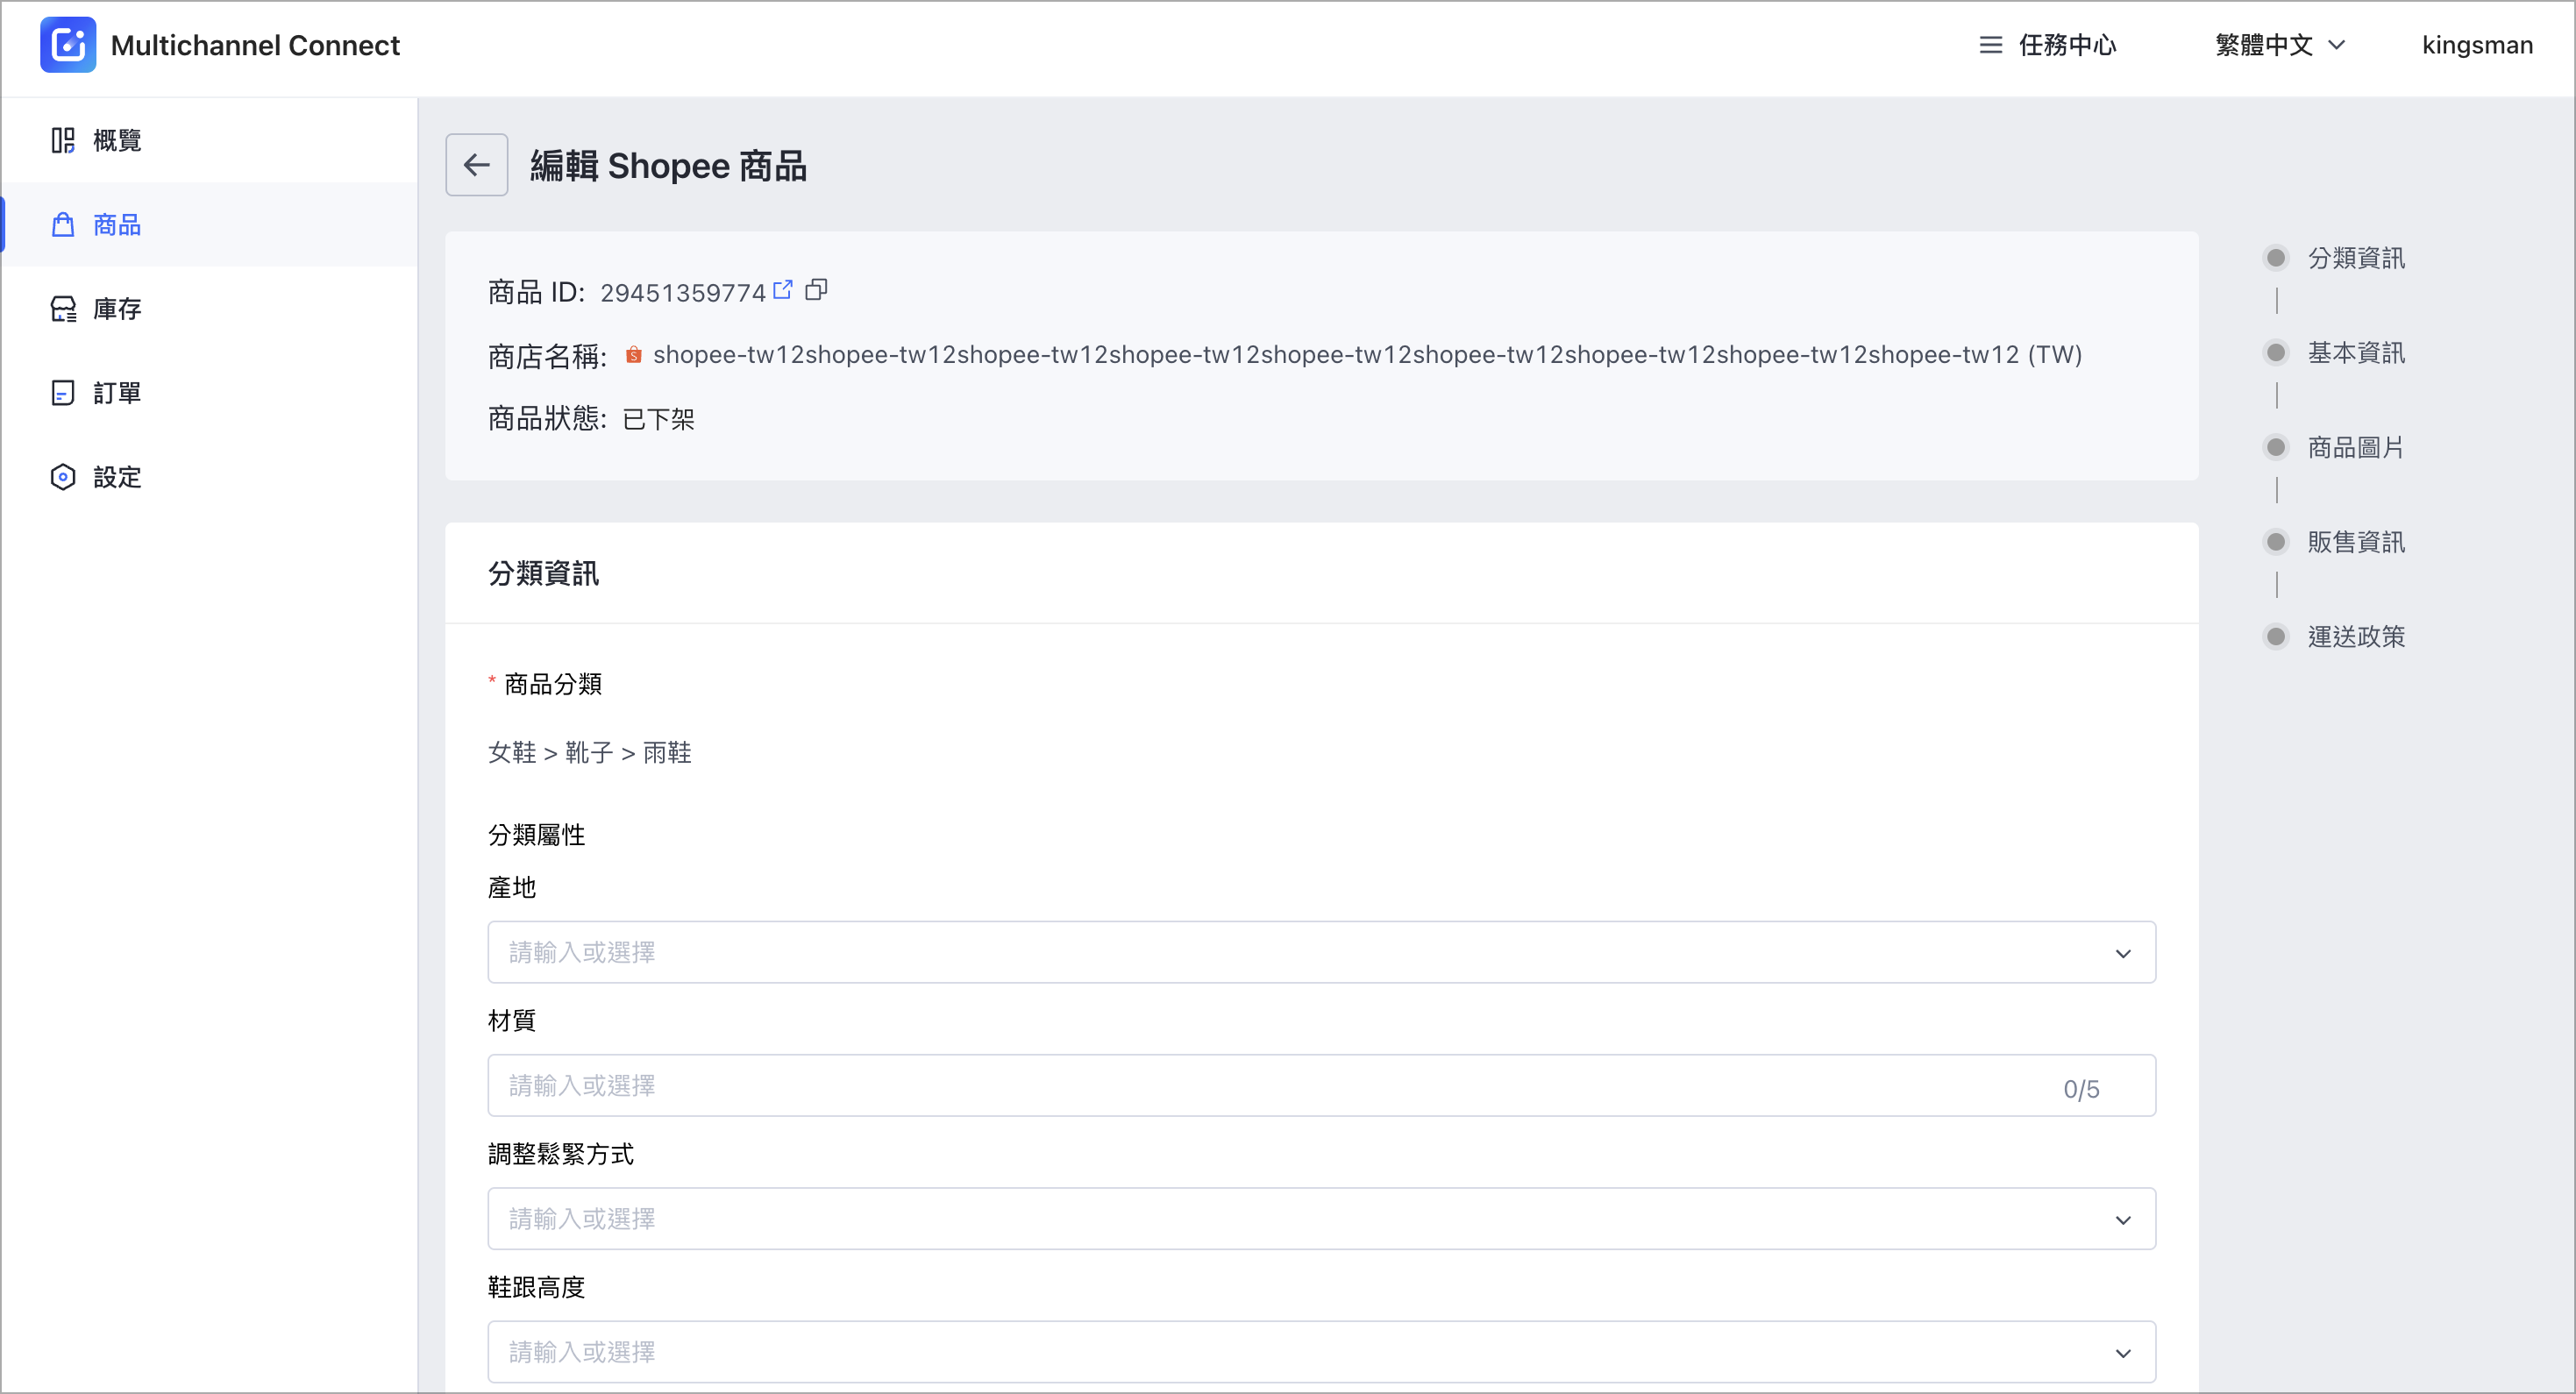Select 商品 in the sidebar
Viewport: 2576px width, 1394px height.
pos(209,224)
